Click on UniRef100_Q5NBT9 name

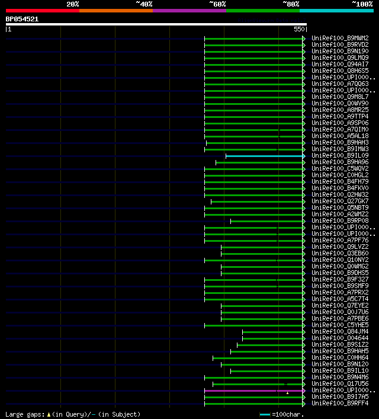point(340,207)
